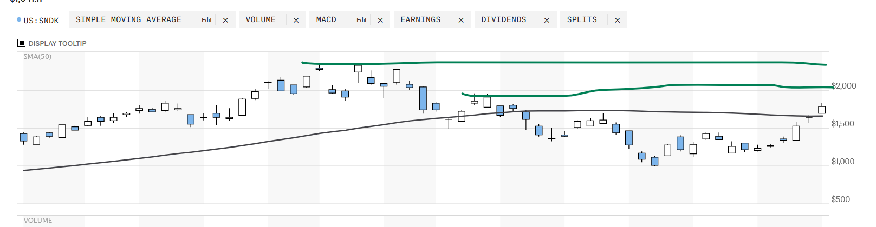Select the US:SNDK ticker label
Viewport: 876px width, 227px height.
point(41,21)
